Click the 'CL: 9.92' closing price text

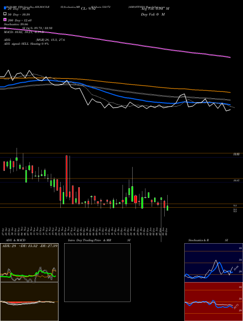point(88,9)
